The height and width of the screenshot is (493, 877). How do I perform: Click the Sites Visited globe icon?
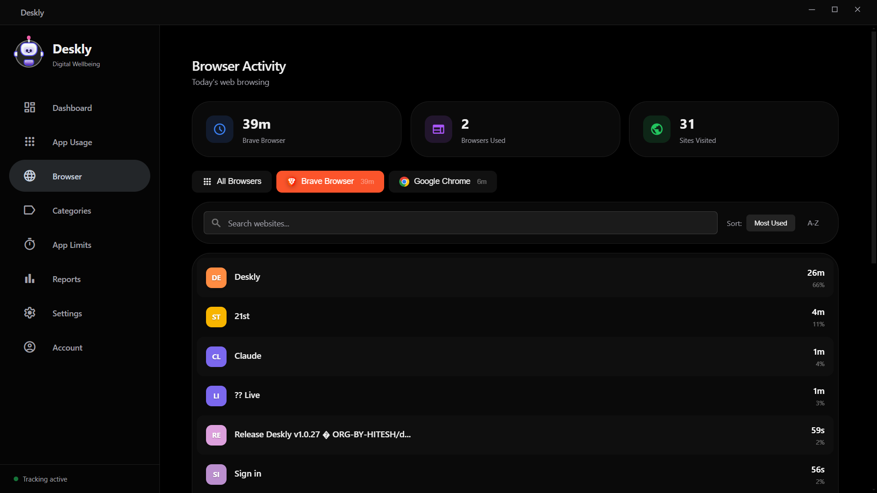656,129
